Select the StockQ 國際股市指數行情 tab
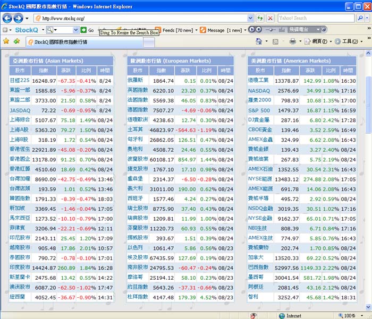This screenshot has height=319, width=372. tap(84, 42)
